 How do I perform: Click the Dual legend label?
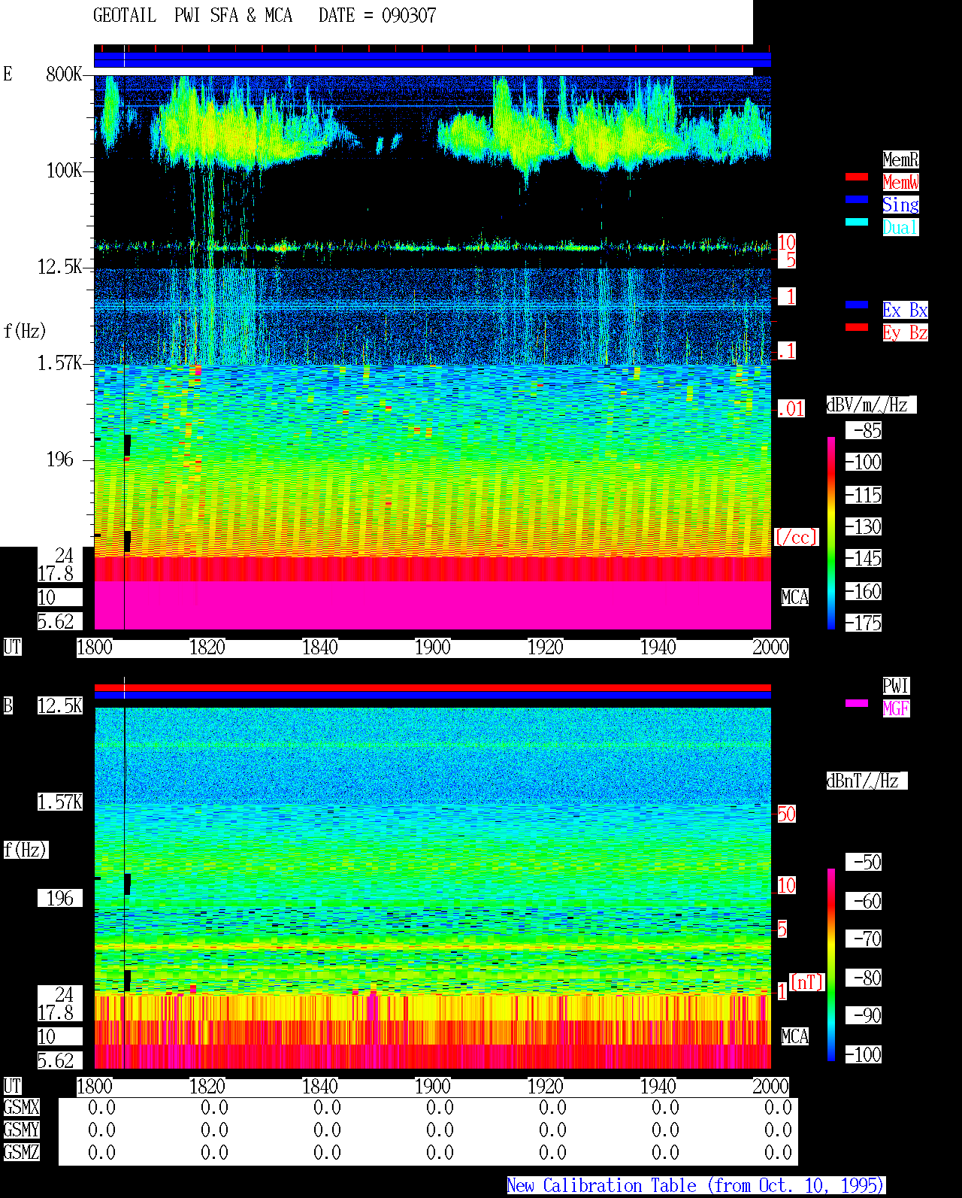point(900,227)
